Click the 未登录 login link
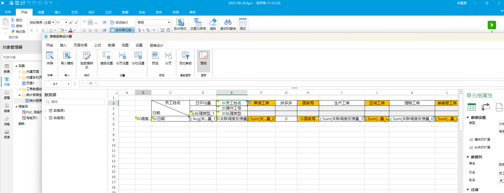Screen dimensions: 504x193 [x=462, y=3]
